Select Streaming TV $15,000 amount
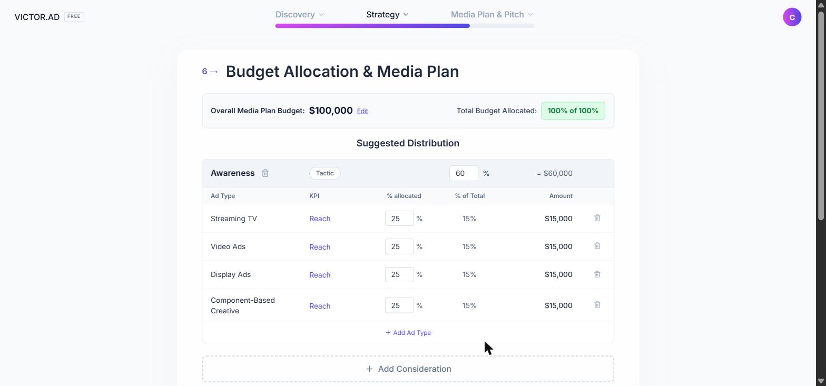Image resolution: width=826 pixels, height=386 pixels. pyautogui.click(x=558, y=219)
